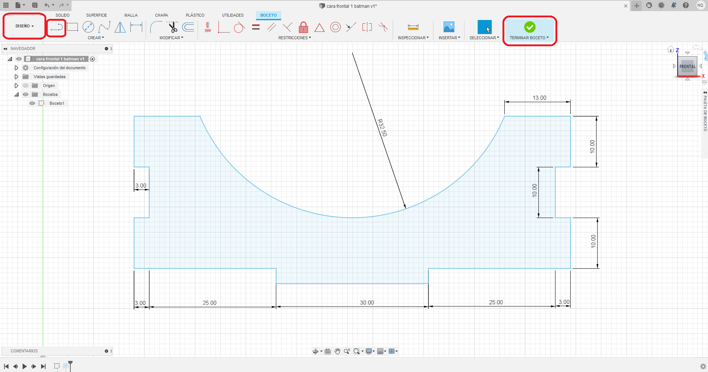Open the data panel grid icon
The width and height of the screenshot is (708, 372).
pyautogui.click(x=6, y=5)
